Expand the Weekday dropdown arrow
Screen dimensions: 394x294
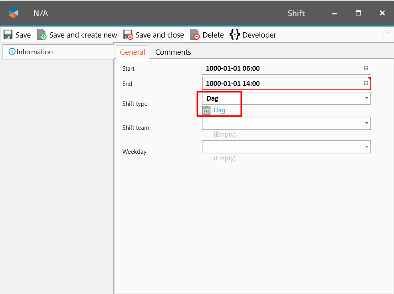click(x=366, y=147)
